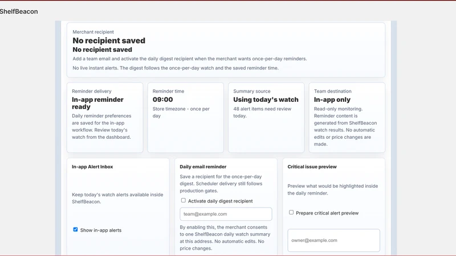Click 'Keep today's watch alerts available' text
This screenshot has height=256, width=456.
(117, 198)
